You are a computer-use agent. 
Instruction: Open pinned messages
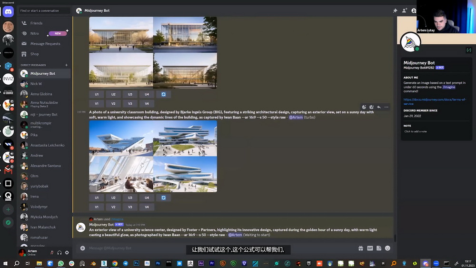pos(395,10)
